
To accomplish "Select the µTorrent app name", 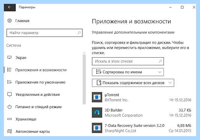I will [112, 95].
